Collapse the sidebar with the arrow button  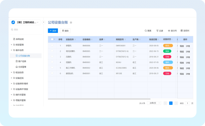coord(43,22)
